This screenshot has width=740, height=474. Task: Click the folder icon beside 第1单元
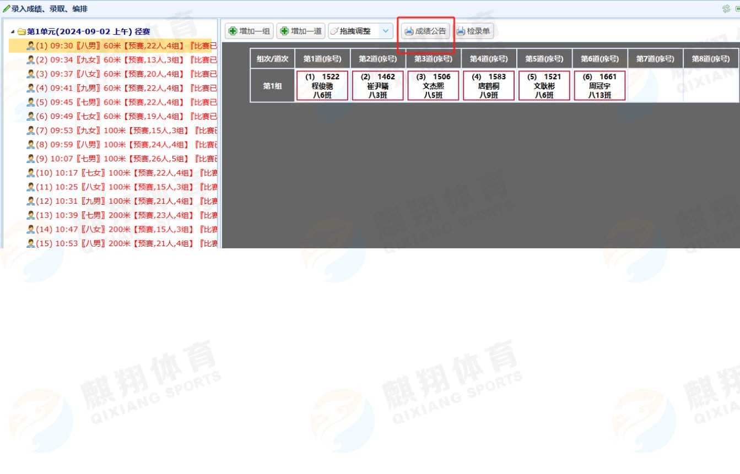point(21,32)
